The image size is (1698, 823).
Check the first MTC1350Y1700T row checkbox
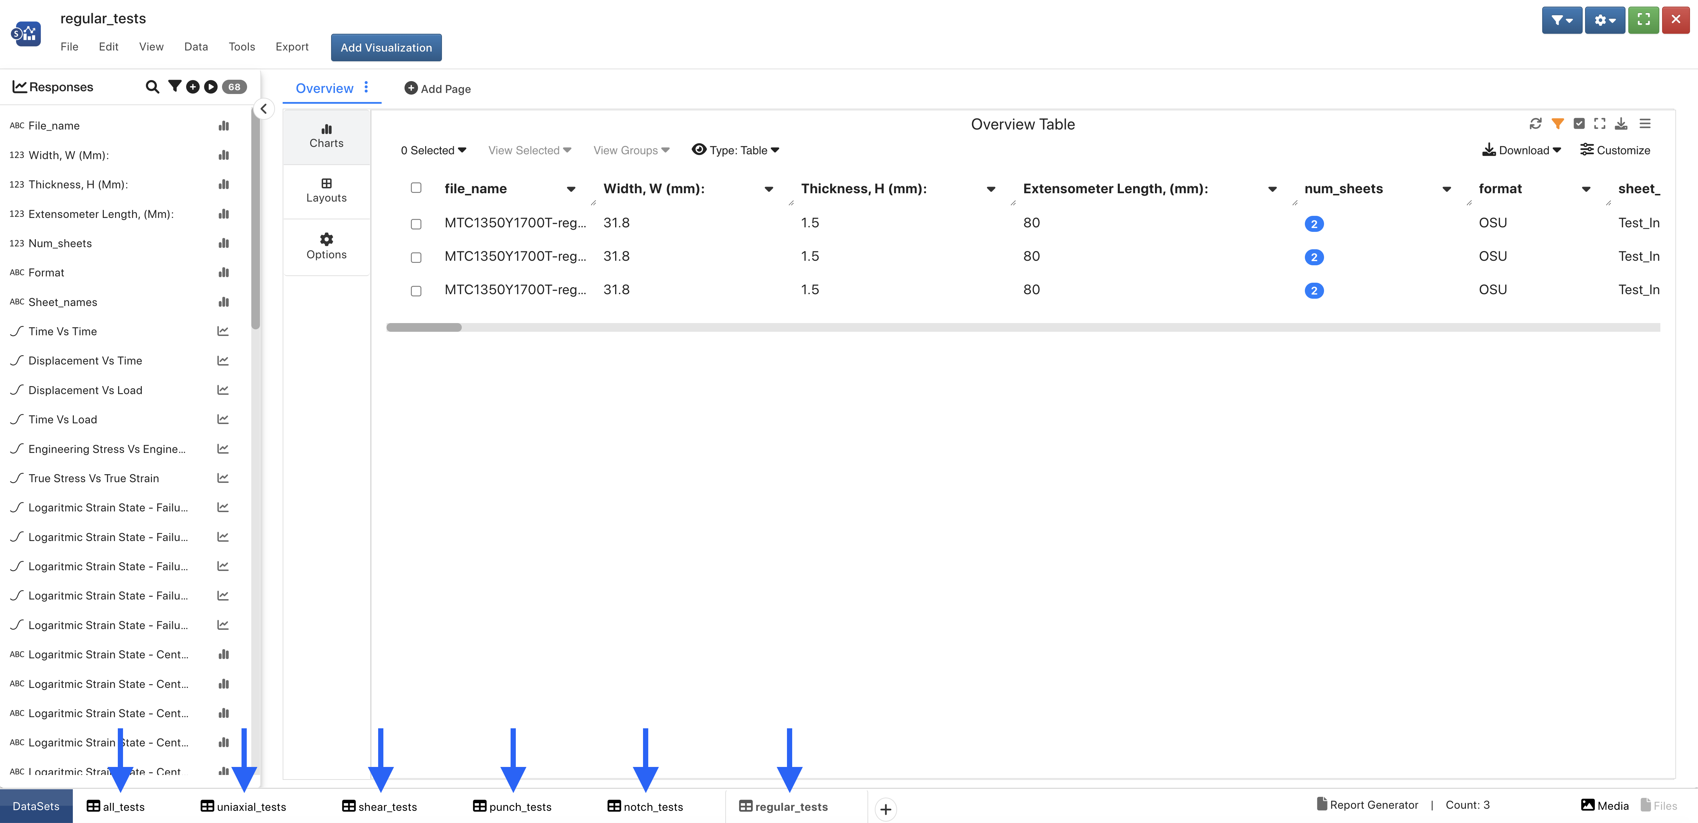click(416, 224)
